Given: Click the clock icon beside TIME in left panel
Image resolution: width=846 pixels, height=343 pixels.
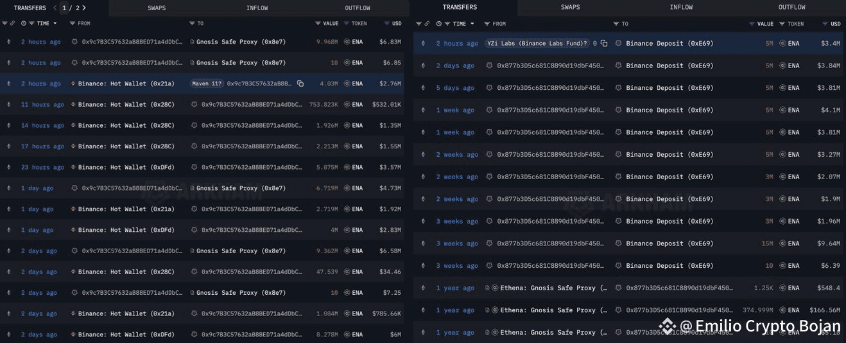Looking at the screenshot, I should point(24,23).
